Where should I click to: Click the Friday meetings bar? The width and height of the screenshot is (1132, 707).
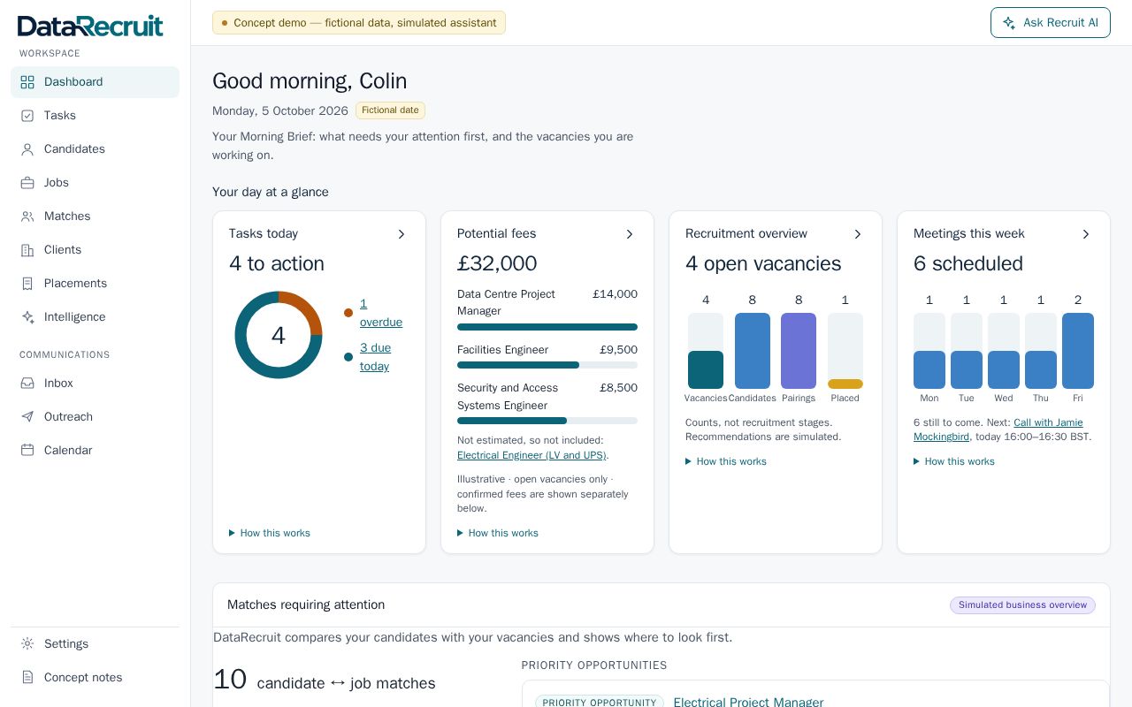coord(1078,351)
